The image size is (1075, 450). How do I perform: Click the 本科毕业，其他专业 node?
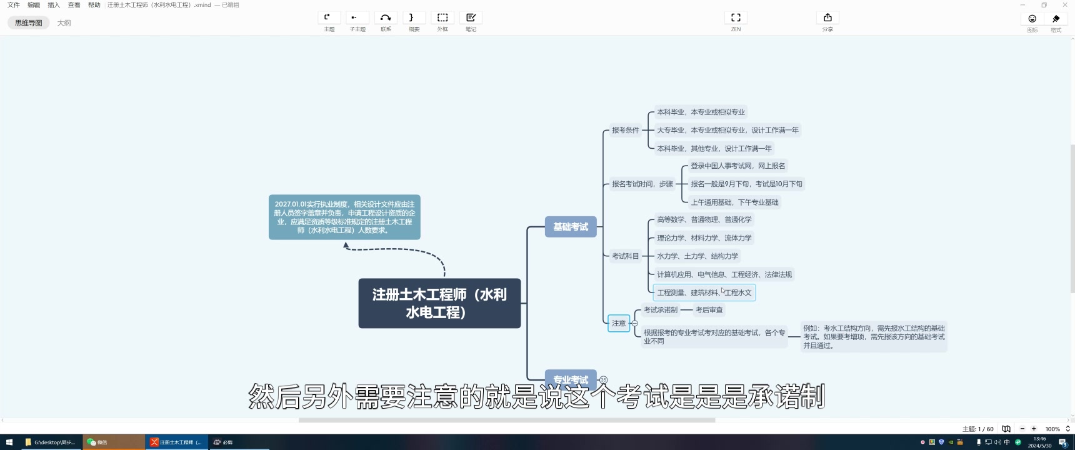(x=714, y=148)
